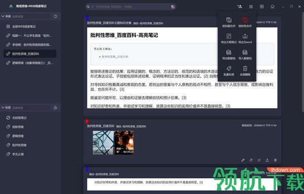Click first card header 批判性思维_百度百科主题知识合集
Screen dimensions: 304x194
109,23
